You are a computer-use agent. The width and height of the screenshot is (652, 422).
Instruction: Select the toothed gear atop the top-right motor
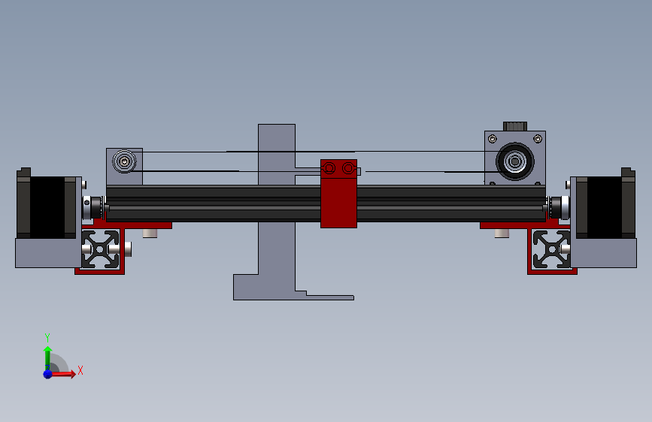click(515, 126)
